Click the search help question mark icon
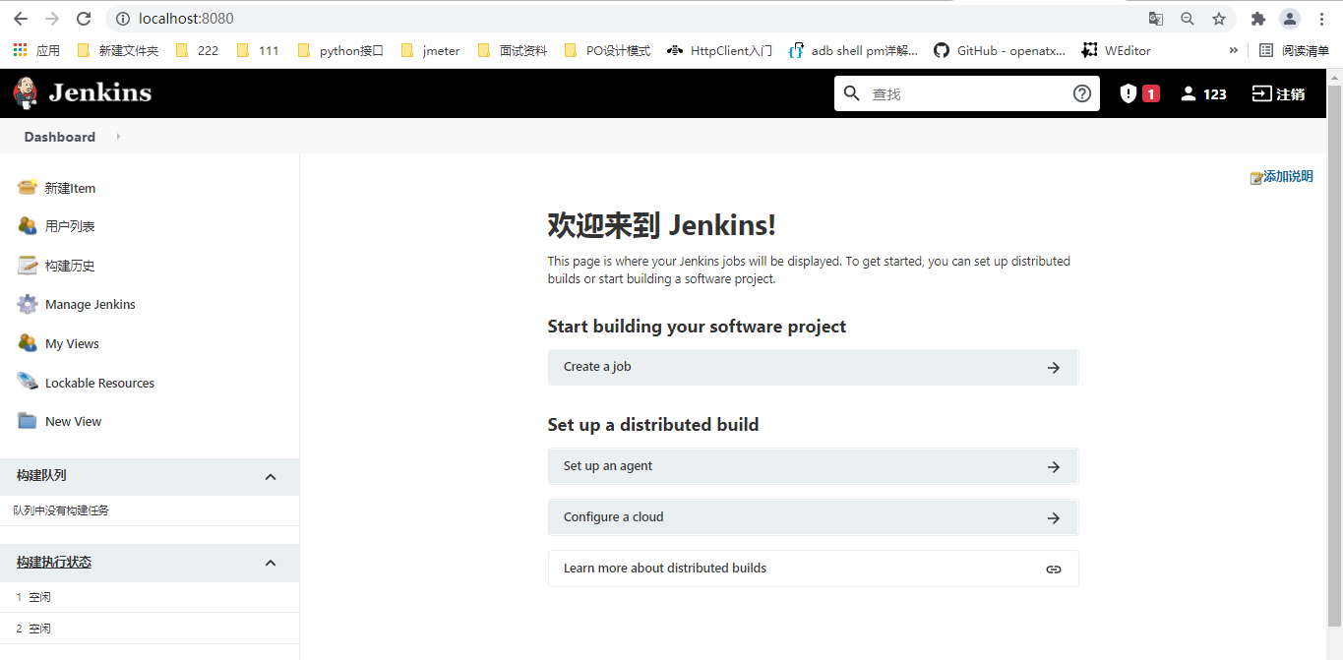The width and height of the screenshot is (1343, 660). tap(1082, 93)
